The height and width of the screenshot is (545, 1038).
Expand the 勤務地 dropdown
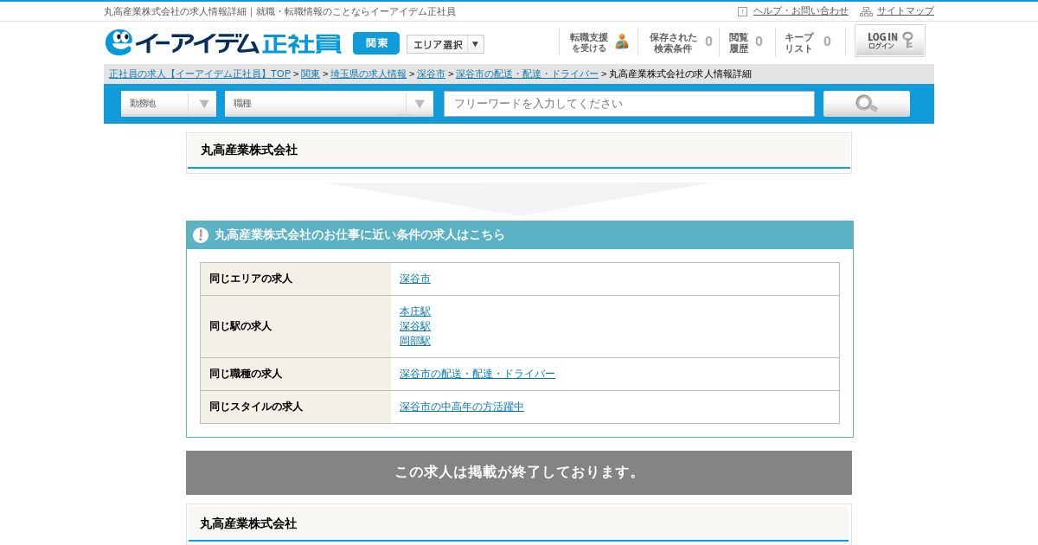point(169,104)
